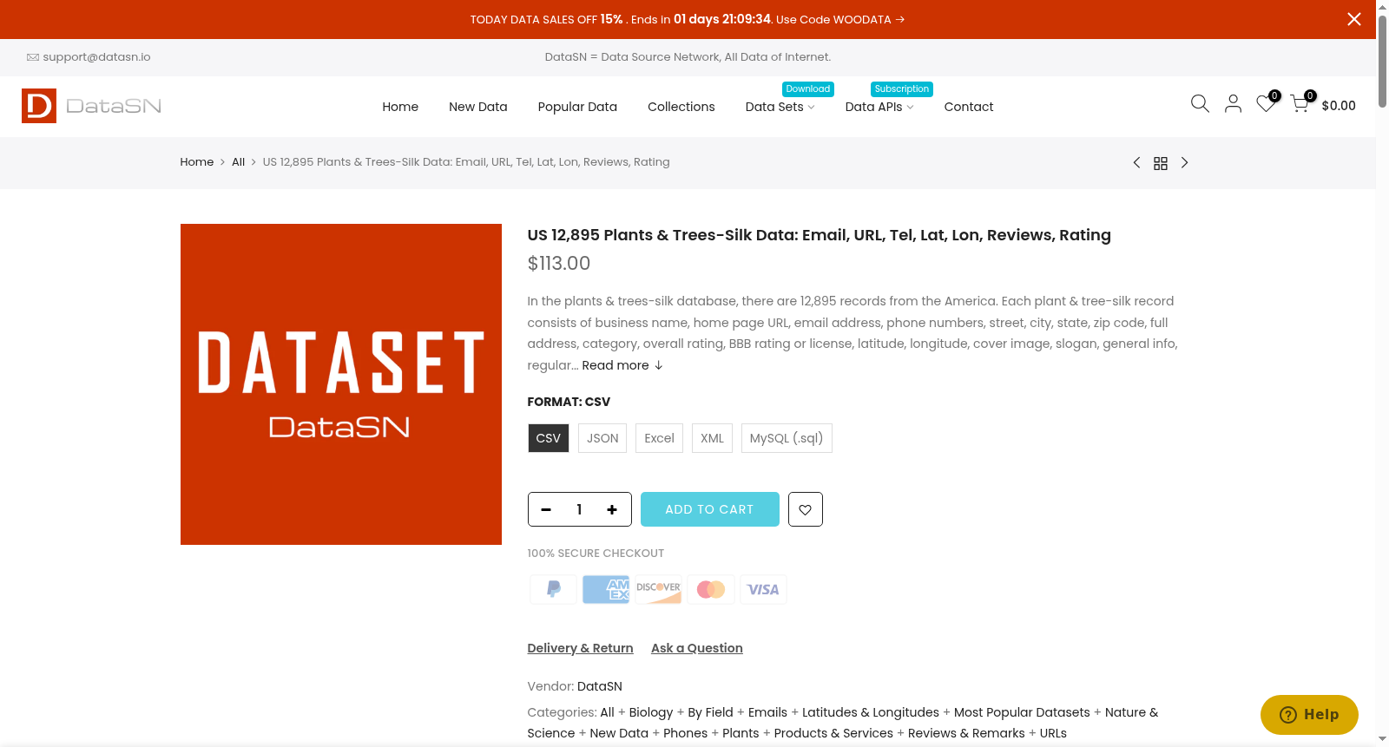Select MySQL (.sql) format option
Image resolution: width=1389 pixels, height=747 pixels.
tap(787, 438)
